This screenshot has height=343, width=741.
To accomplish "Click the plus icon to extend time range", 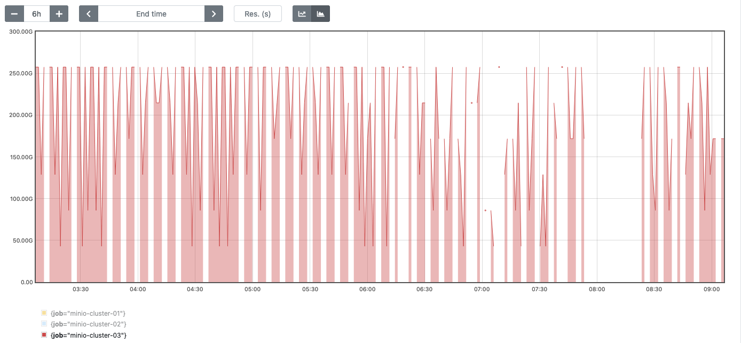I will tap(59, 13).
